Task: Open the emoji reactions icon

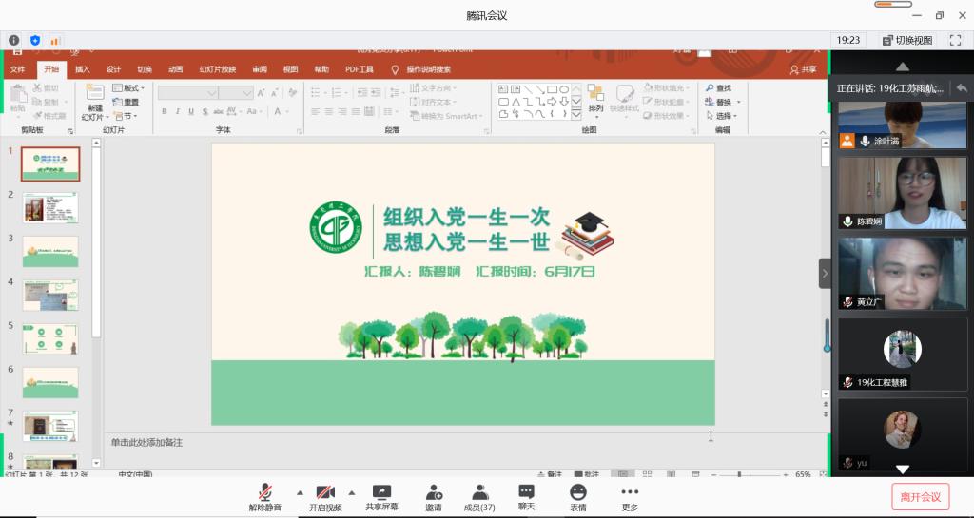Action: pyautogui.click(x=577, y=492)
